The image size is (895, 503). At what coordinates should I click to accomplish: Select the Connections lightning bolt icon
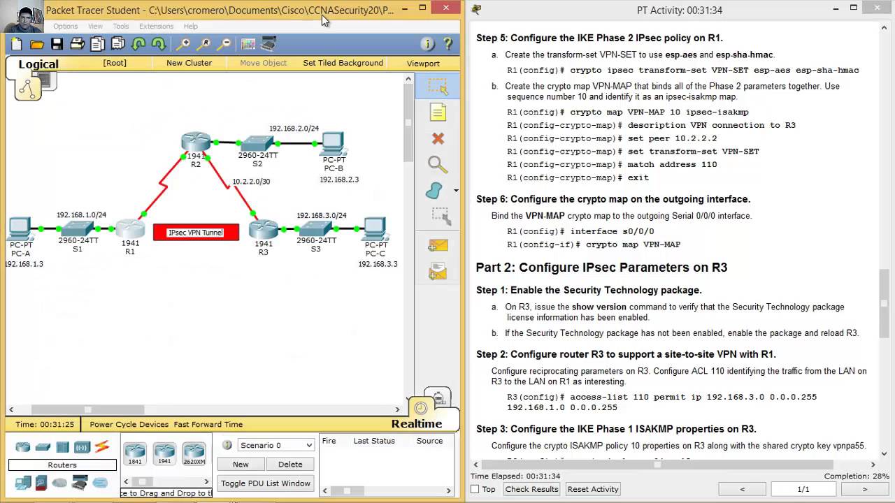pos(102,446)
